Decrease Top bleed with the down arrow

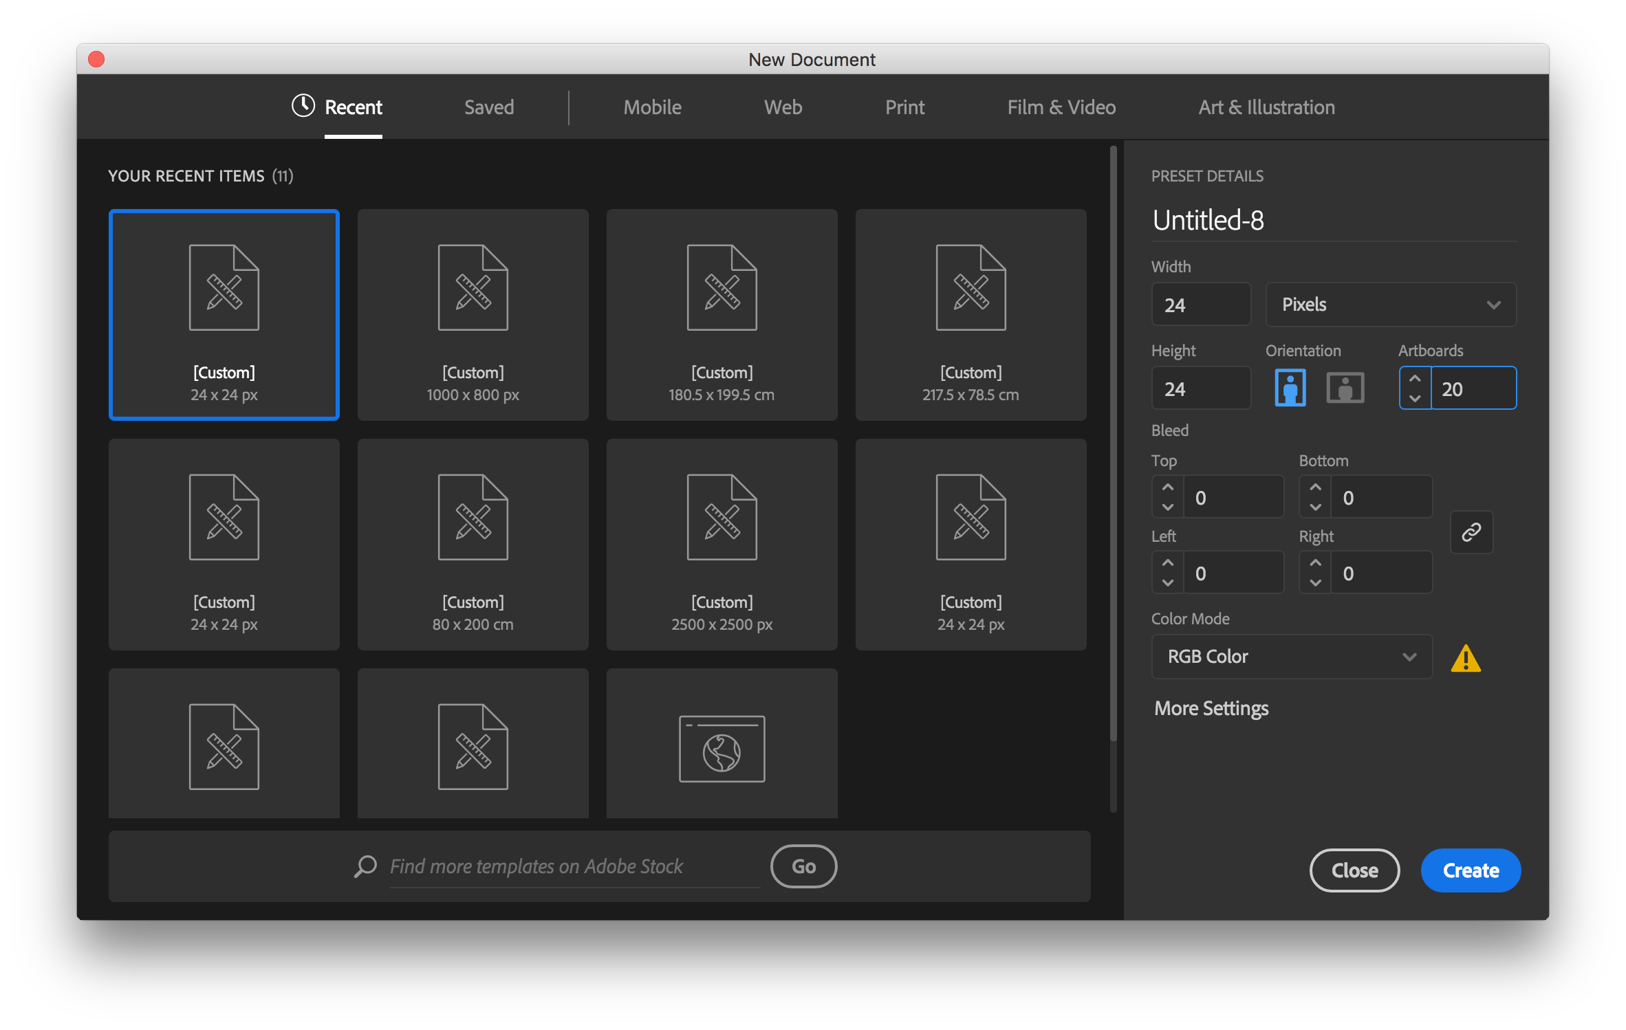click(x=1167, y=506)
